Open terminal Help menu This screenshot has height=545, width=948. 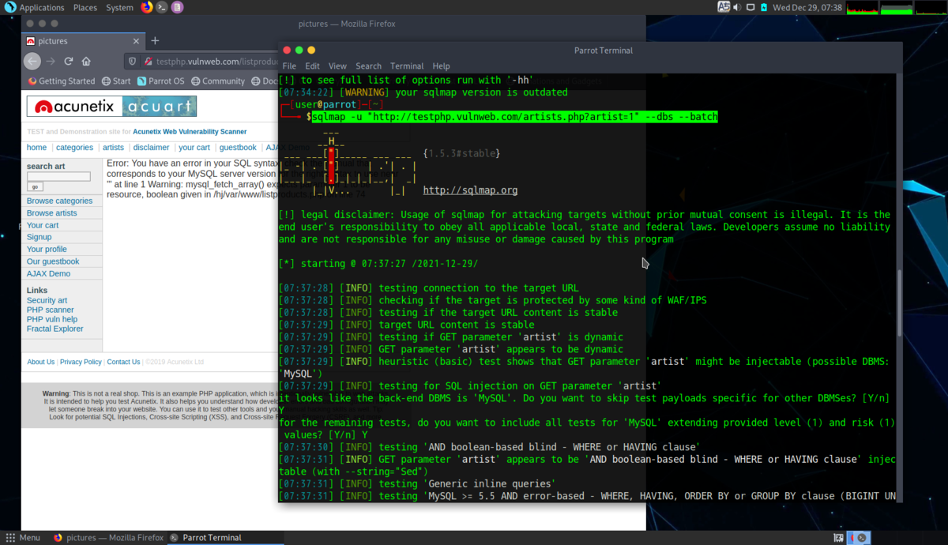(441, 66)
